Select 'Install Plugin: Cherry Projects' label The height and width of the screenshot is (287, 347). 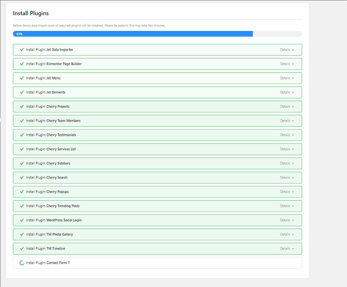tap(48, 107)
